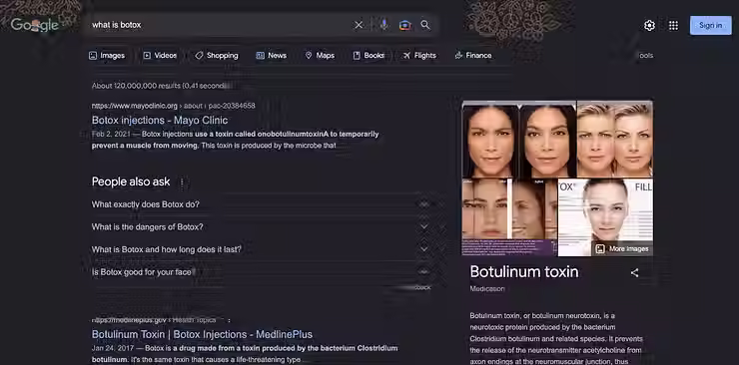The height and width of the screenshot is (365, 739).
Task: Click the Google logo
Action: 34,25
